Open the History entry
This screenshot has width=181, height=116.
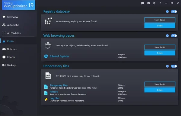point(54,92)
